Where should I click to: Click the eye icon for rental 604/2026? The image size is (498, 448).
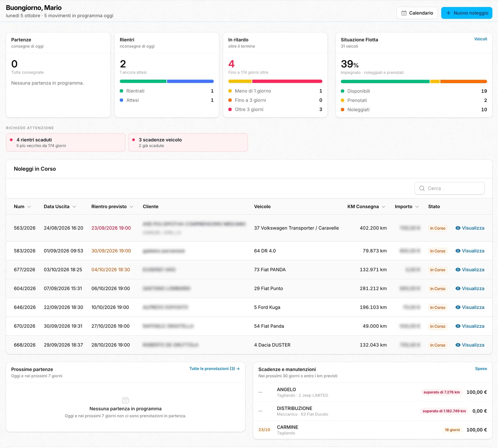(x=458, y=289)
